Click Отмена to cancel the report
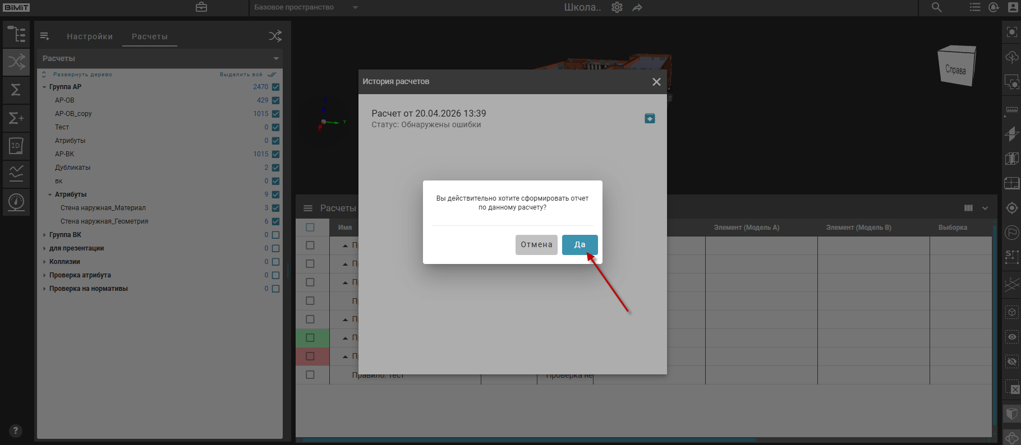Image resolution: width=1021 pixels, height=445 pixels. (x=536, y=245)
